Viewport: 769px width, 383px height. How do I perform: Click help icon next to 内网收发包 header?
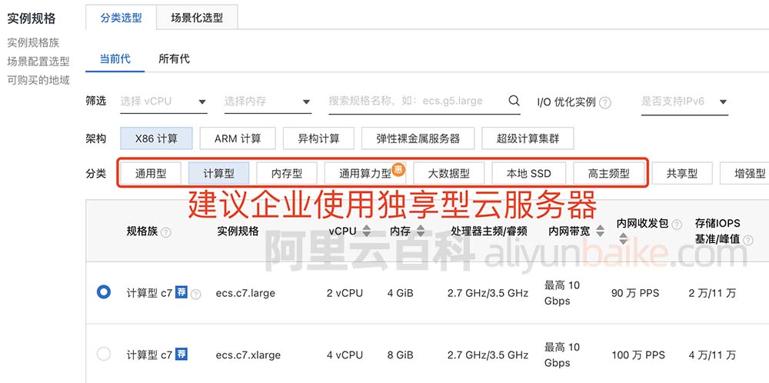click(x=676, y=225)
